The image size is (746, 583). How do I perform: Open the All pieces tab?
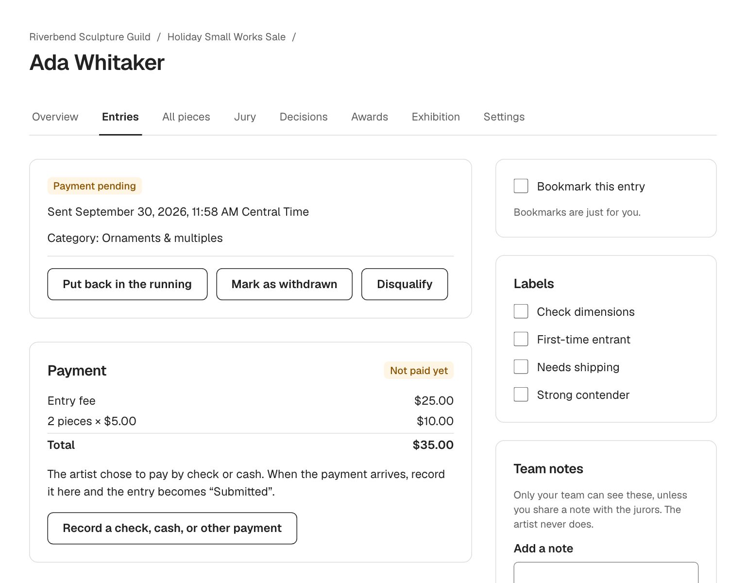tap(186, 117)
